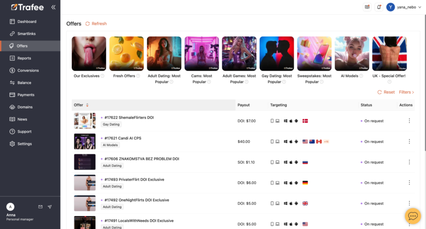
Task: Select Offers in the sidebar
Action: [30, 46]
